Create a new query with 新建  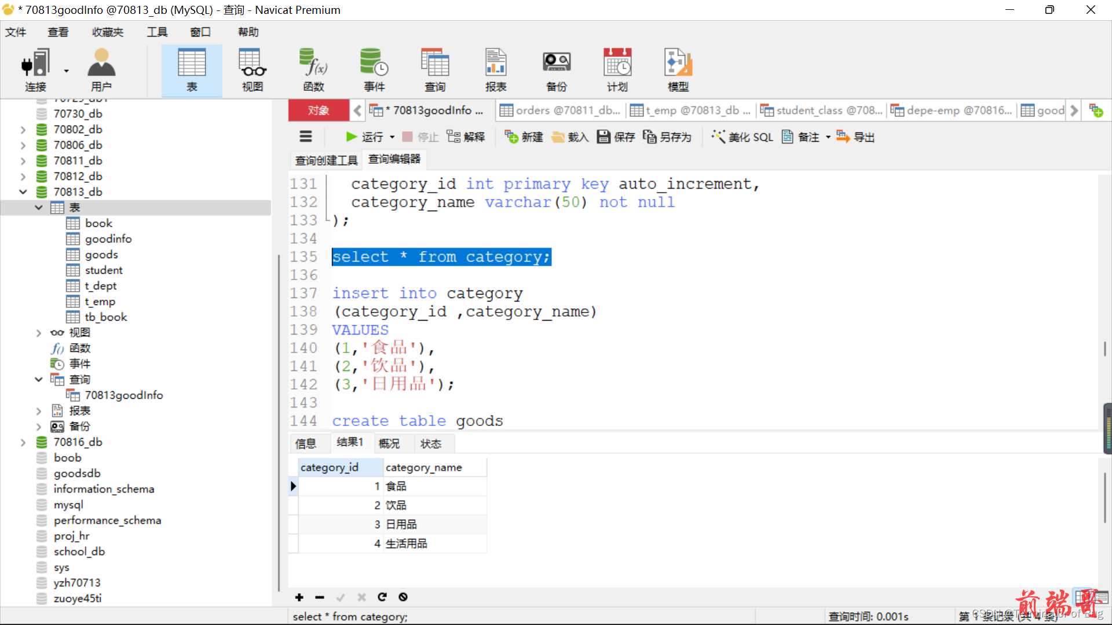click(x=524, y=137)
